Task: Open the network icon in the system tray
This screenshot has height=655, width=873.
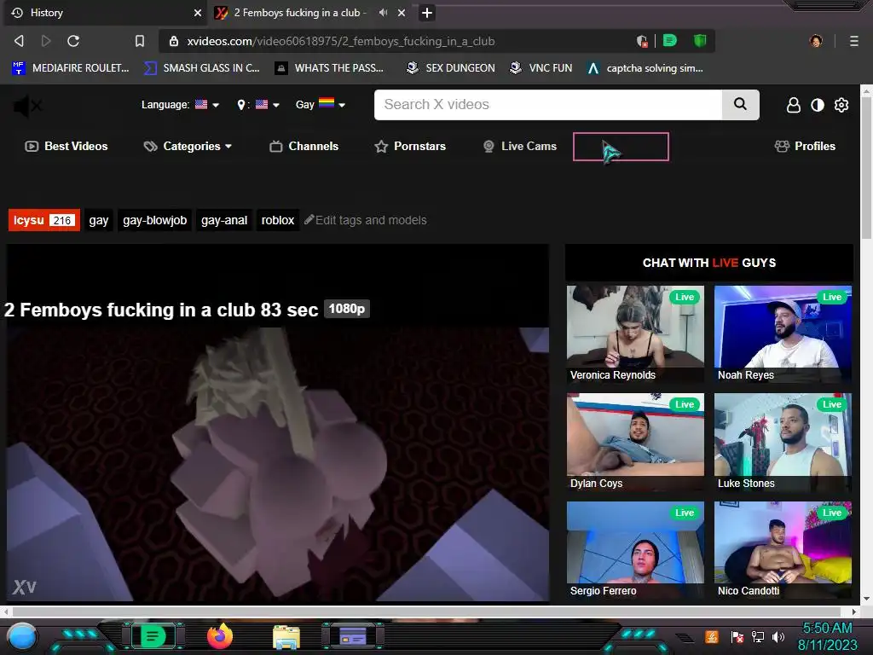Action: pos(758,637)
